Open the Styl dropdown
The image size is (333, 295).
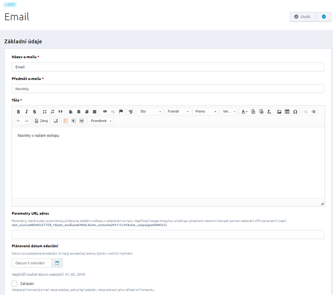click(x=150, y=112)
